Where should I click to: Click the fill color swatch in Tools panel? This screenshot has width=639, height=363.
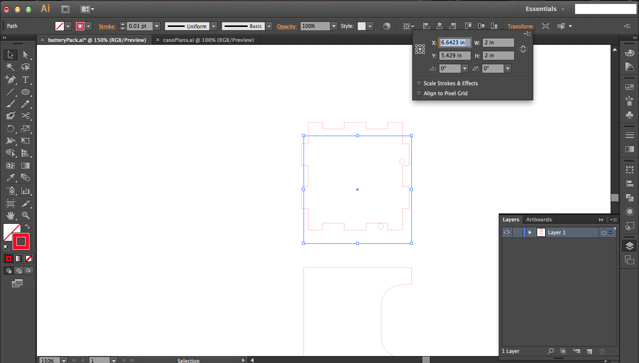(9, 230)
